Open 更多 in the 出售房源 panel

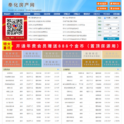click(x=59, y=69)
